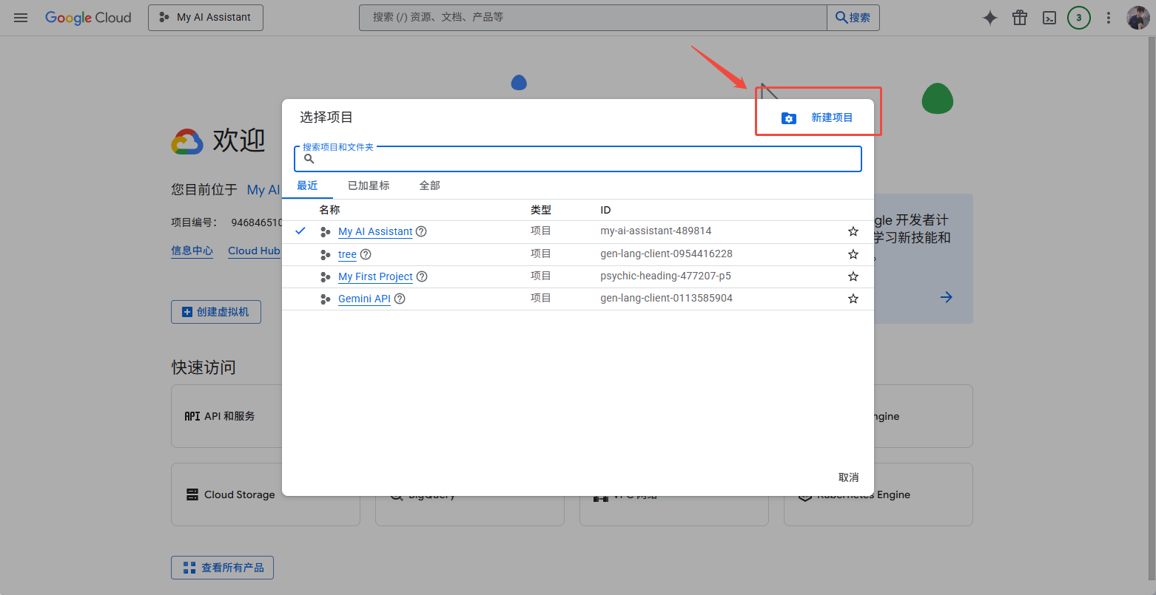1156x595 pixels.
Task: Click 查看所有产品 button
Action: pyautogui.click(x=222, y=568)
